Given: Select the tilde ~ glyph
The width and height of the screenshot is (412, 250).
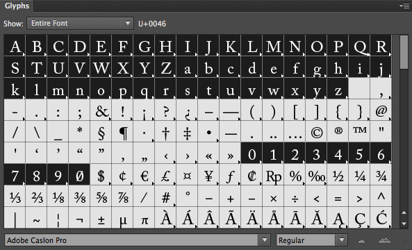Looking at the screenshot, I should click(36, 217).
